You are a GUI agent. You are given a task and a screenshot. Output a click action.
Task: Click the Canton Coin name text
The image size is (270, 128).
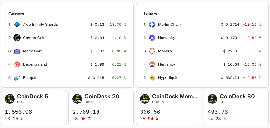[x=34, y=38]
